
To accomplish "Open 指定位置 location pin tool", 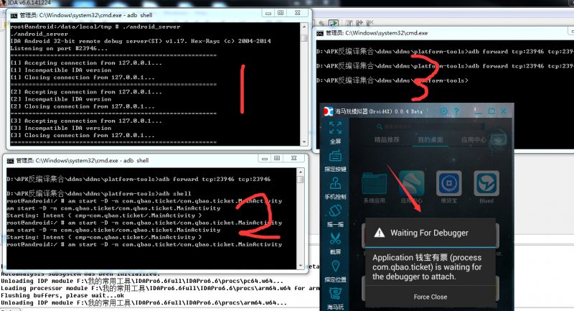I will click(x=335, y=266).
